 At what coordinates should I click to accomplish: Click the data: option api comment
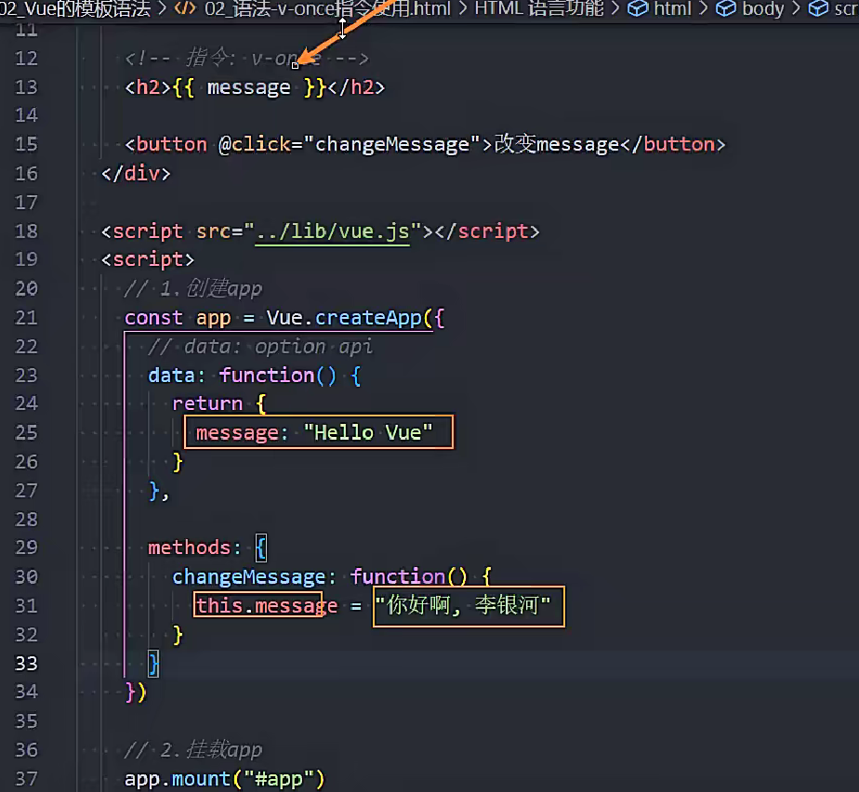[260, 347]
